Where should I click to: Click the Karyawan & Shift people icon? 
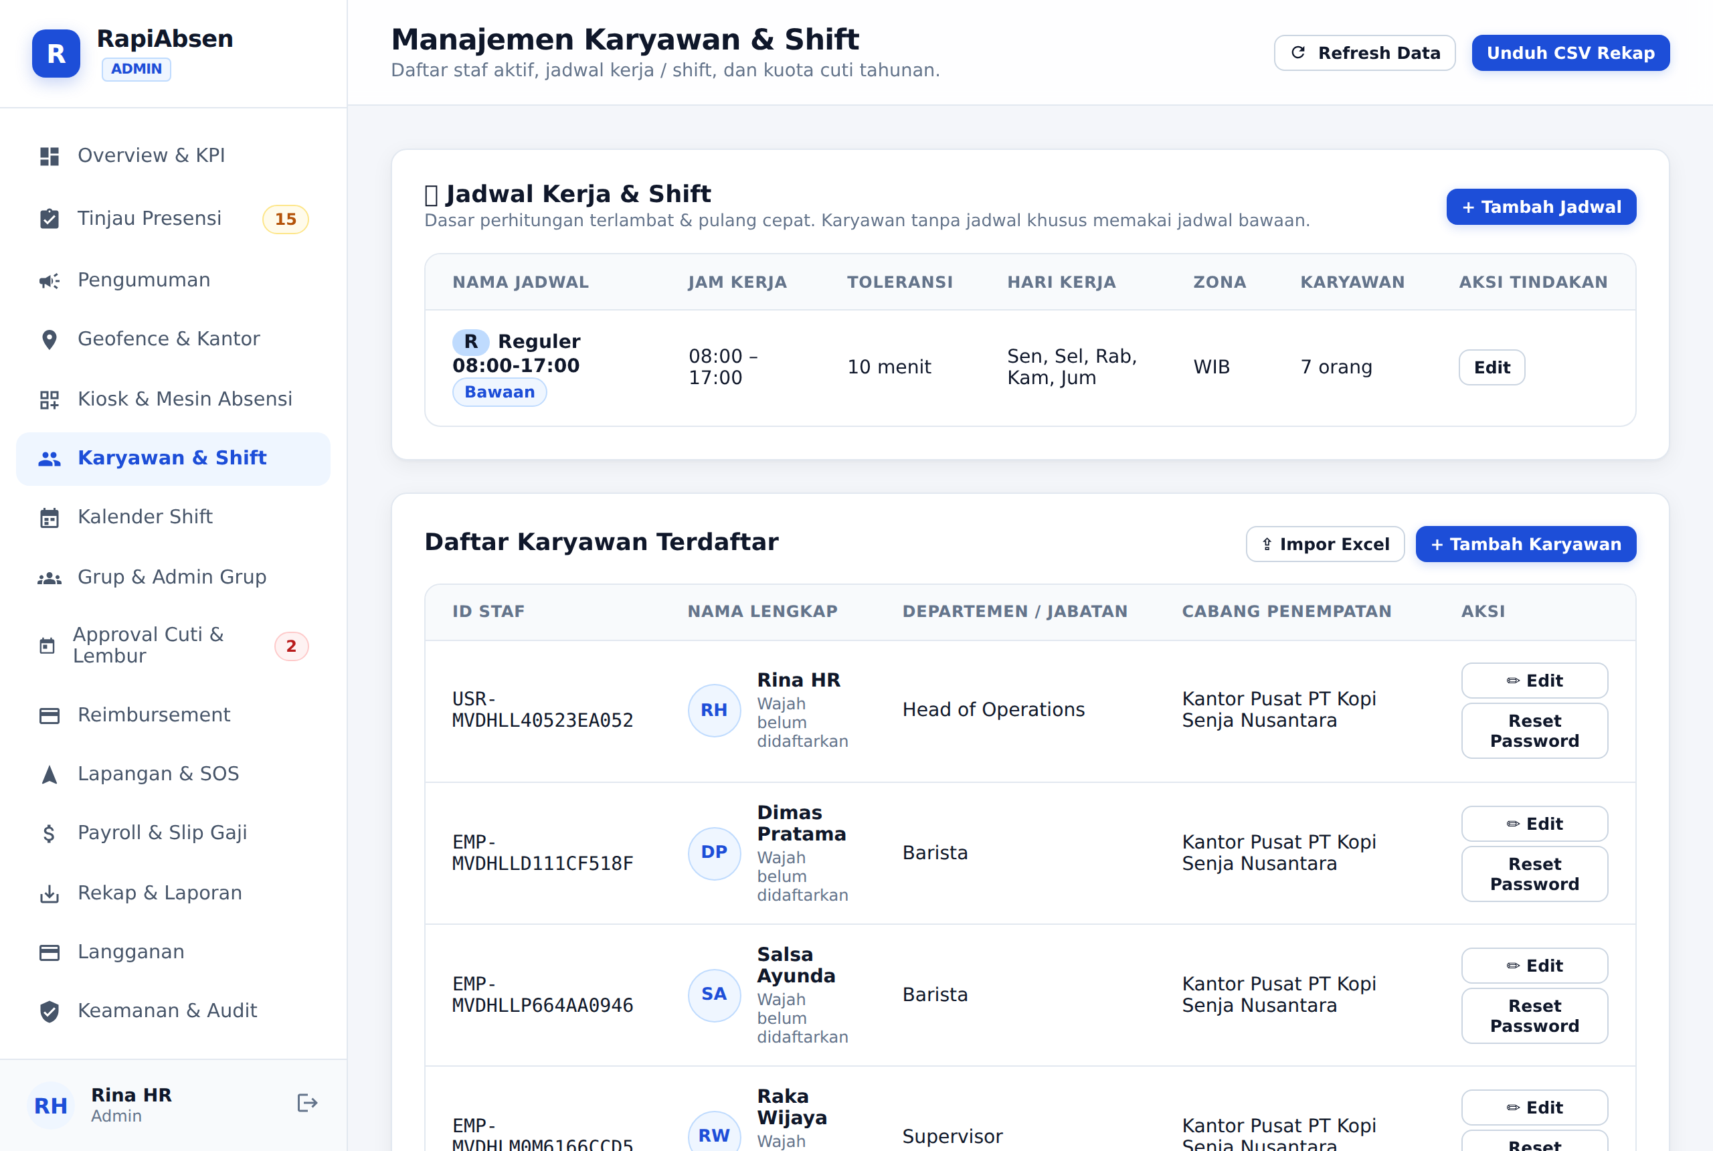[x=49, y=459]
